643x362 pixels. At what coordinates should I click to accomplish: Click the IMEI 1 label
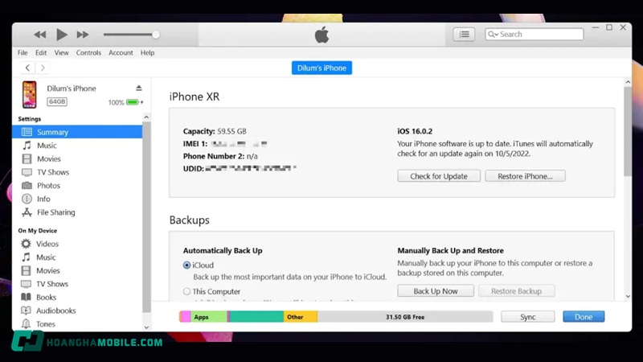195,144
